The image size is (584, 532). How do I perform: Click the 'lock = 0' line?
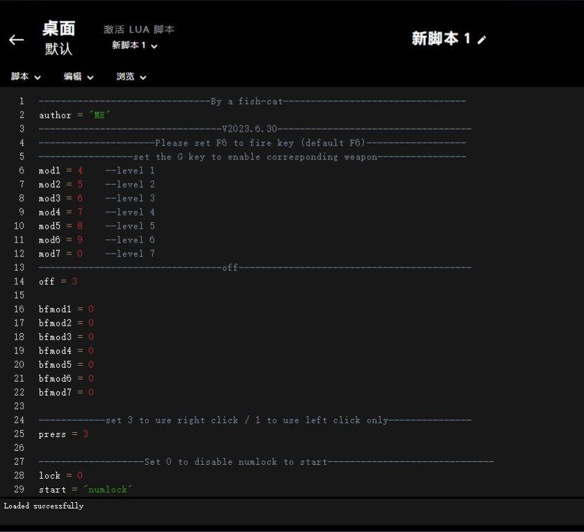click(61, 475)
